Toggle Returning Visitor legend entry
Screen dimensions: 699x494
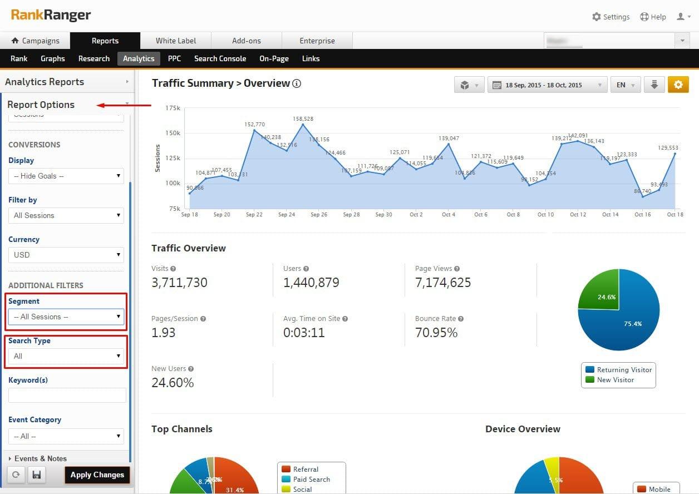pos(618,369)
